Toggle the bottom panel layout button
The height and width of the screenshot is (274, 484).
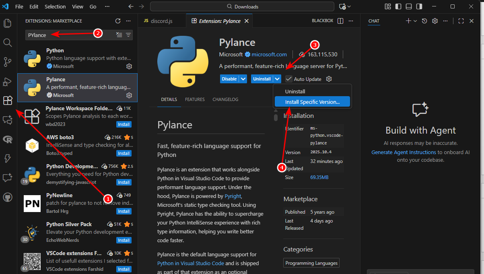[408, 7]
